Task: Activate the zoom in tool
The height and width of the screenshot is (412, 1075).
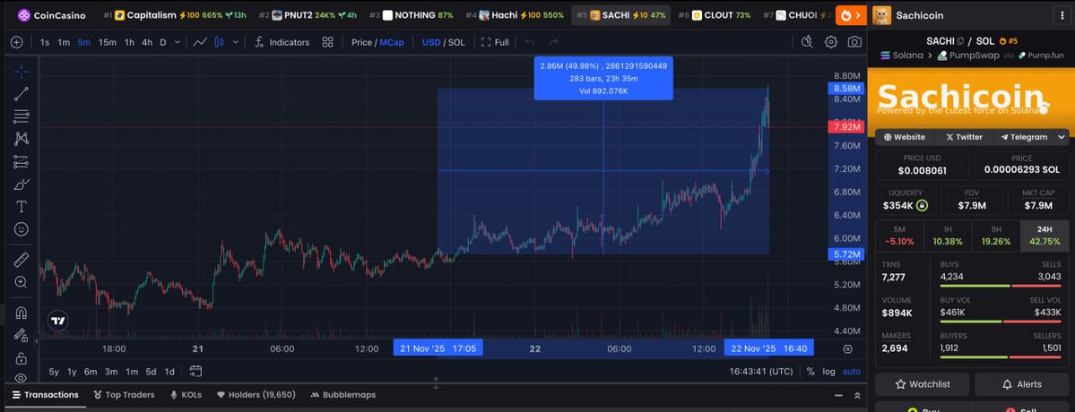Action: 22,282
